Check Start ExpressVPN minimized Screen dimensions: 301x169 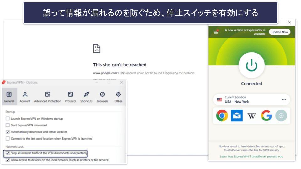point(8,125)
